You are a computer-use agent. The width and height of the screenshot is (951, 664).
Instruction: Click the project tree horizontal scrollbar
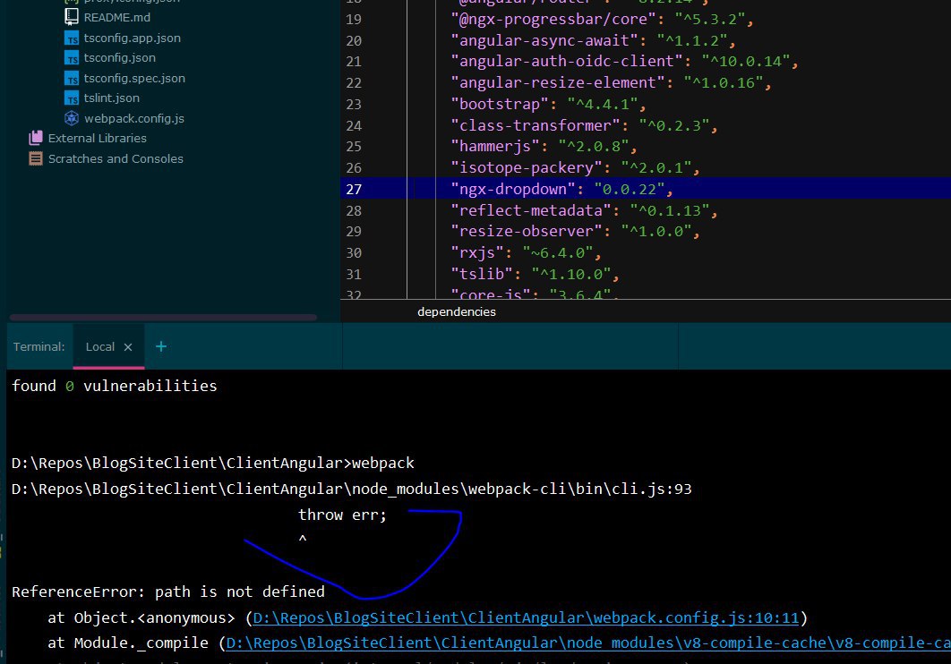pos(163,318)
